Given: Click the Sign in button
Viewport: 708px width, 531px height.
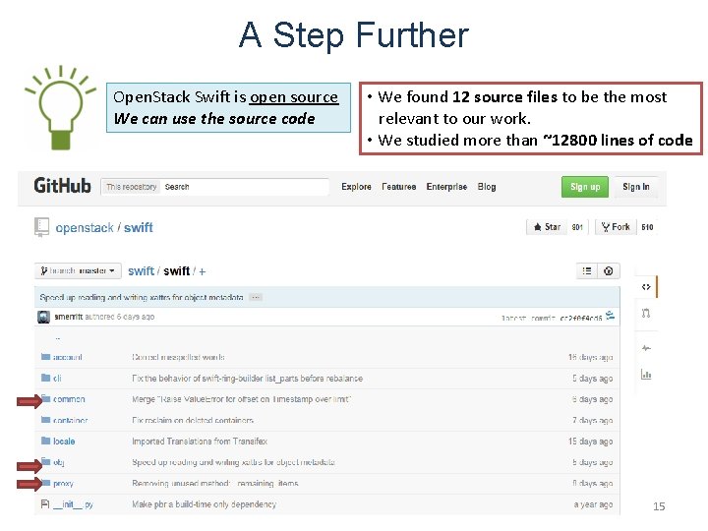Looking at the screenshot, I should tap(636, 187).
